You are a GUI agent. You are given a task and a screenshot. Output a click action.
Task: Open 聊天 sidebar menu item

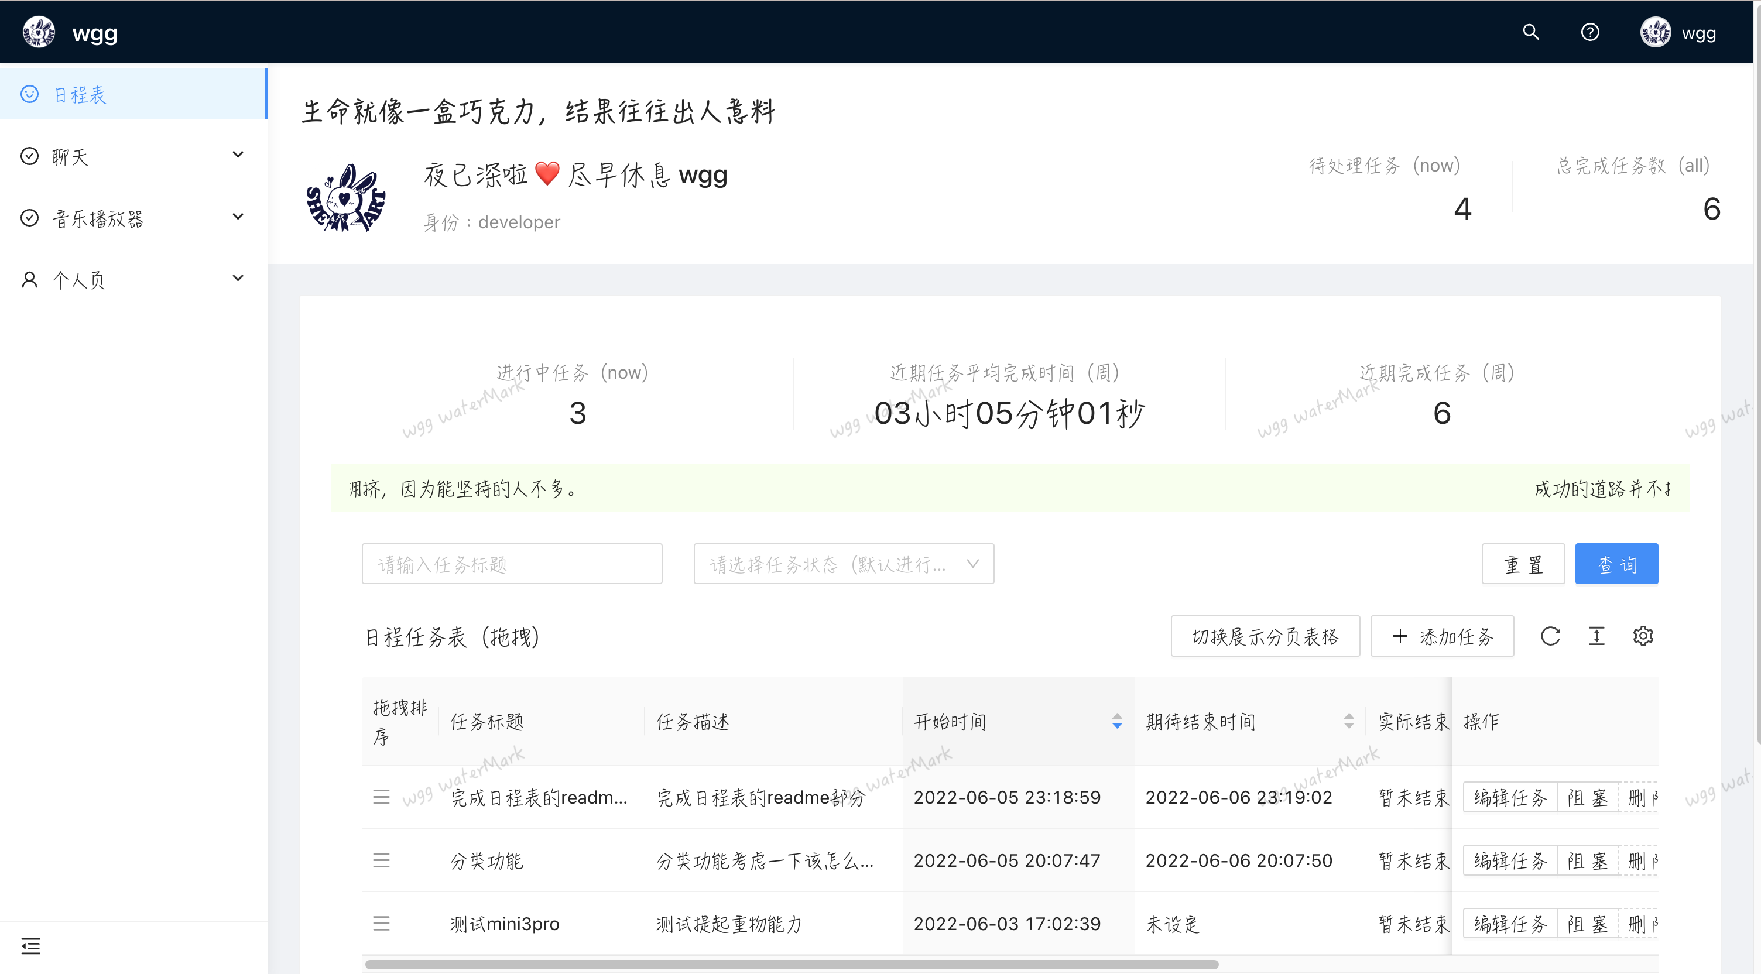[x=134, y=156]
